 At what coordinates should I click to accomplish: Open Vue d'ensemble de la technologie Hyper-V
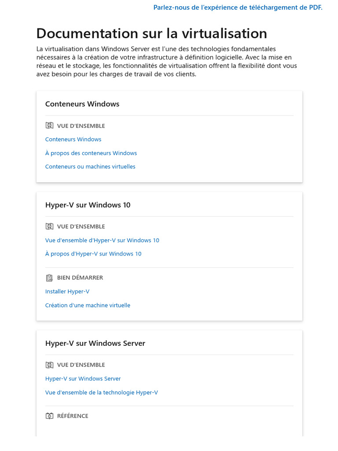coord(101,392)
